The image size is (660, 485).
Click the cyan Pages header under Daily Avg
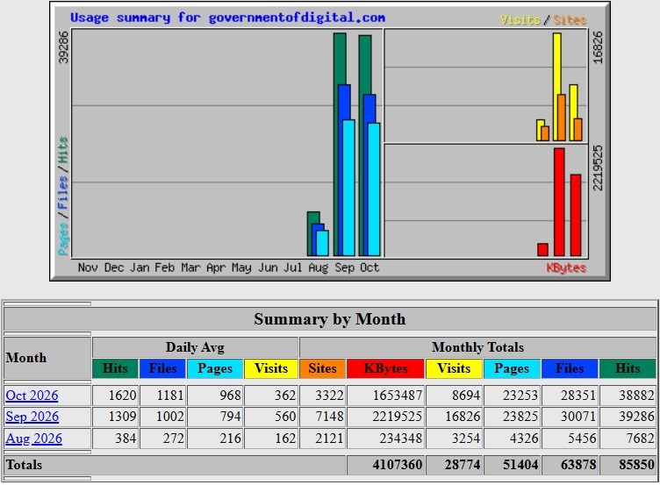(215, 368)
